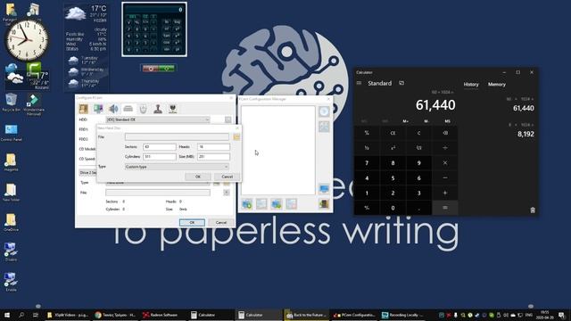Screen dimensions: 571x321
Task: Open the Windows Start menu
Action: pos(7,315)
